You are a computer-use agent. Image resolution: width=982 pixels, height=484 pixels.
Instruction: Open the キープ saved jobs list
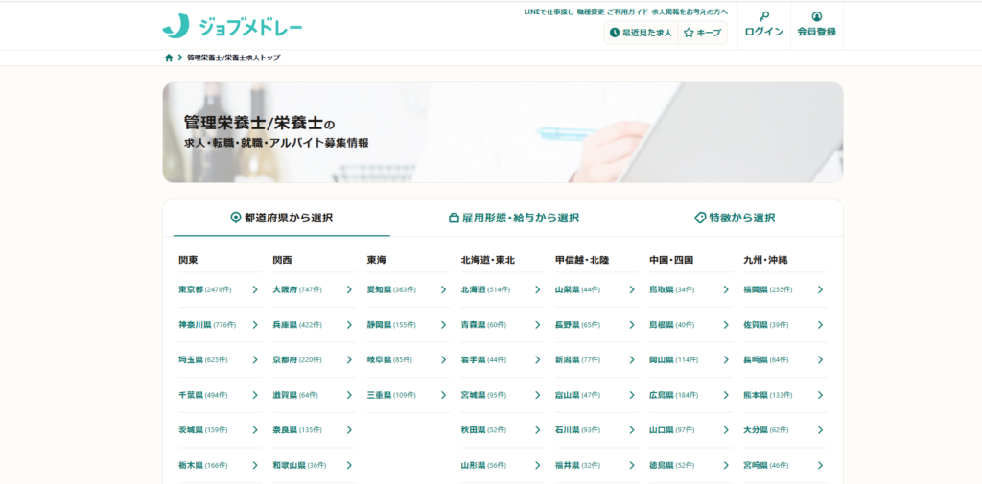703,33
